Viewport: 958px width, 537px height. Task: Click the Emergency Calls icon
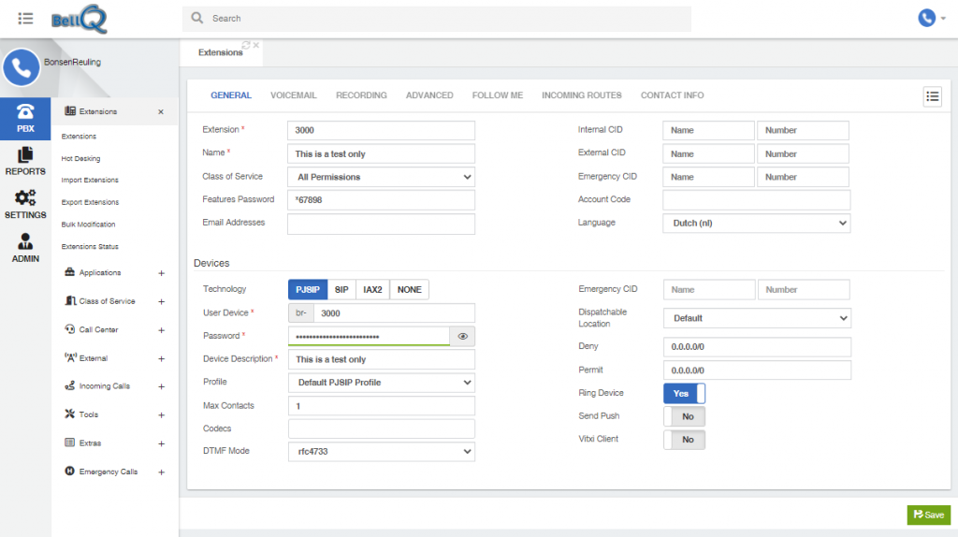69,471
